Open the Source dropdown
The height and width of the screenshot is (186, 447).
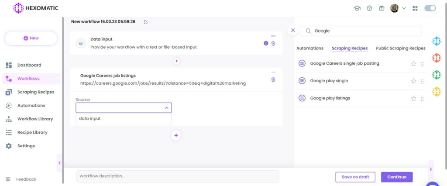[124, 108]
